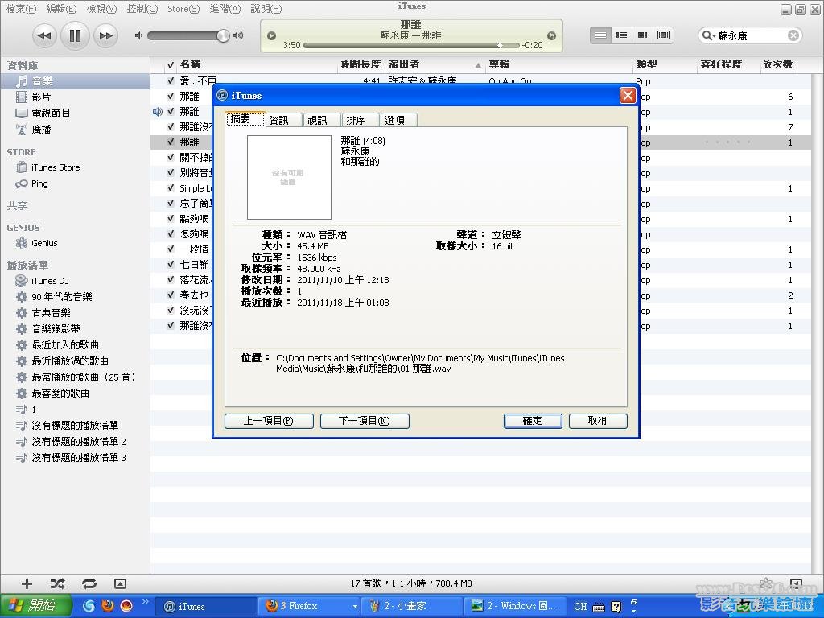
Task: Open the 說明 menu
Action: point(266,8)
